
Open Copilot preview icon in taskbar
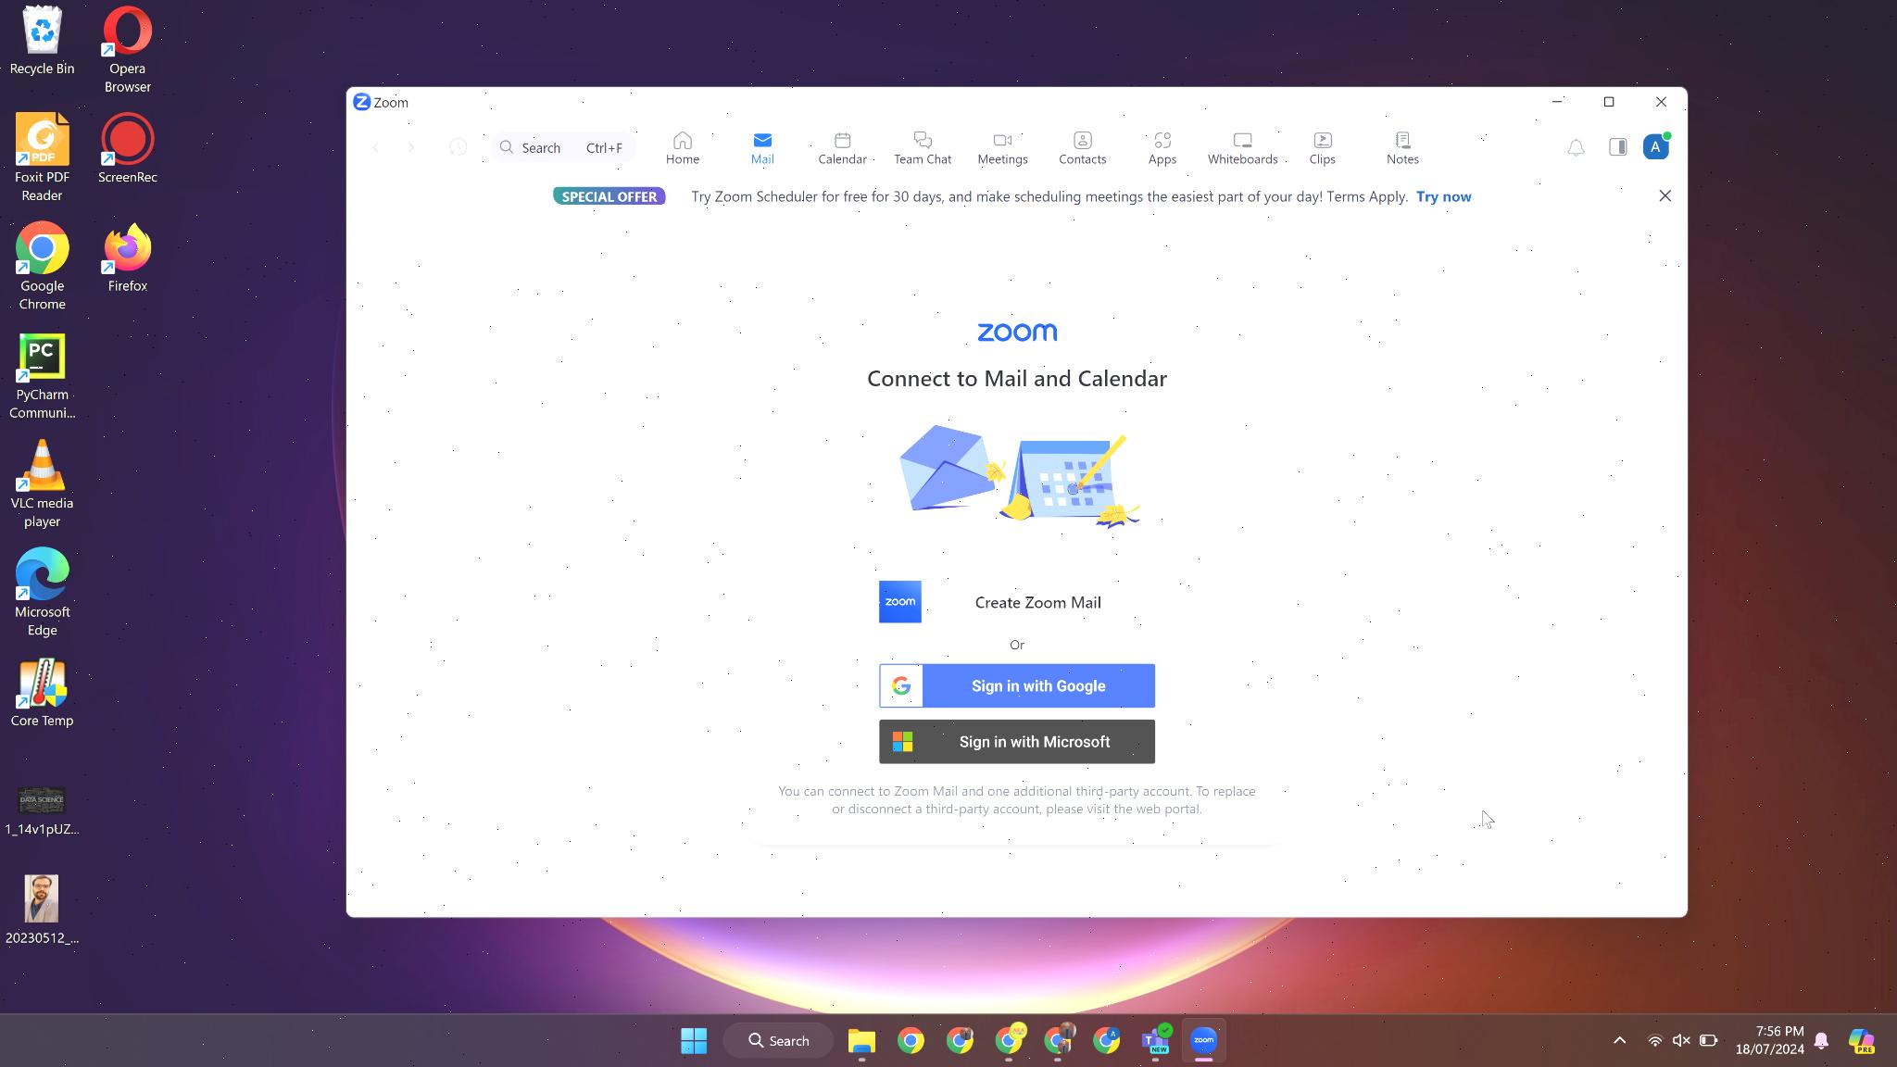(x=1862, y=1040)
